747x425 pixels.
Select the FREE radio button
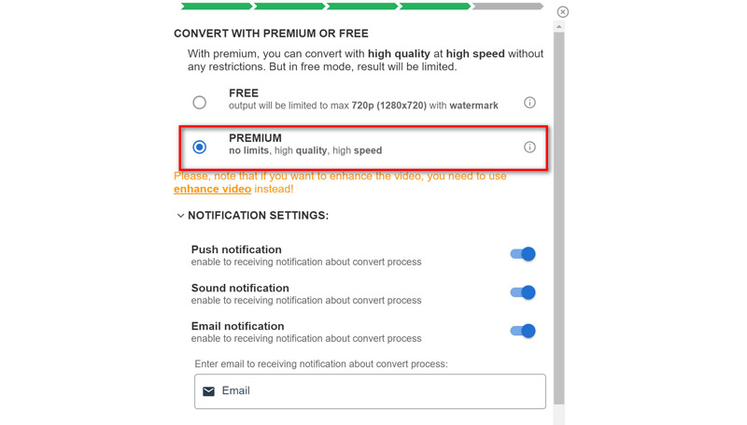click(200, 103)
